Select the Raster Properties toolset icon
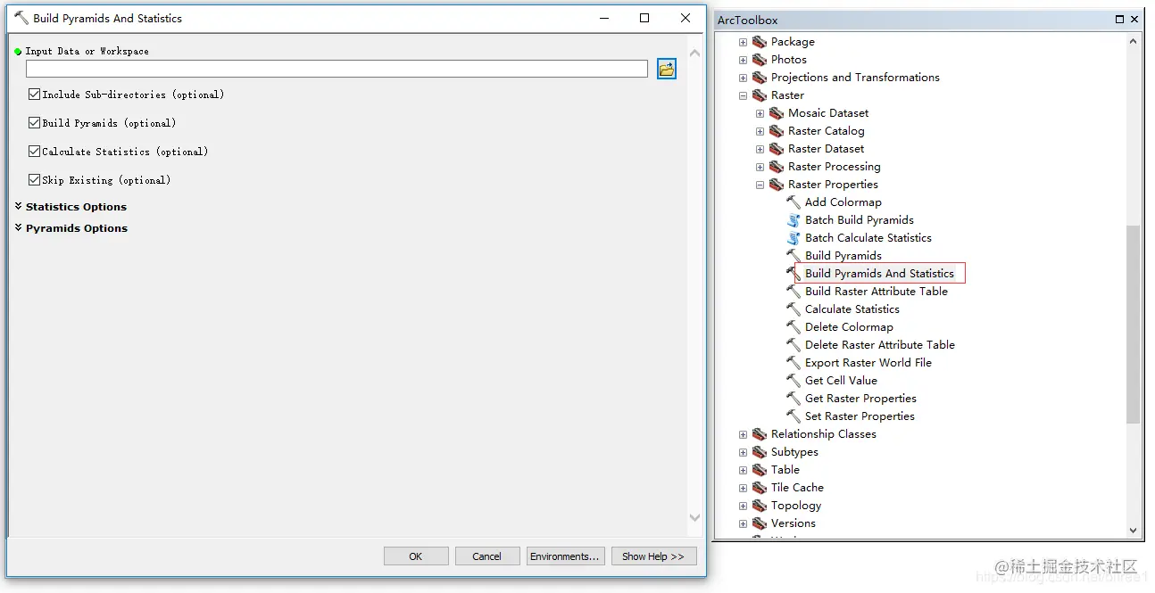Image resolution: width=1155 pixels, height=593 pixels. click(x=777, y=185)
